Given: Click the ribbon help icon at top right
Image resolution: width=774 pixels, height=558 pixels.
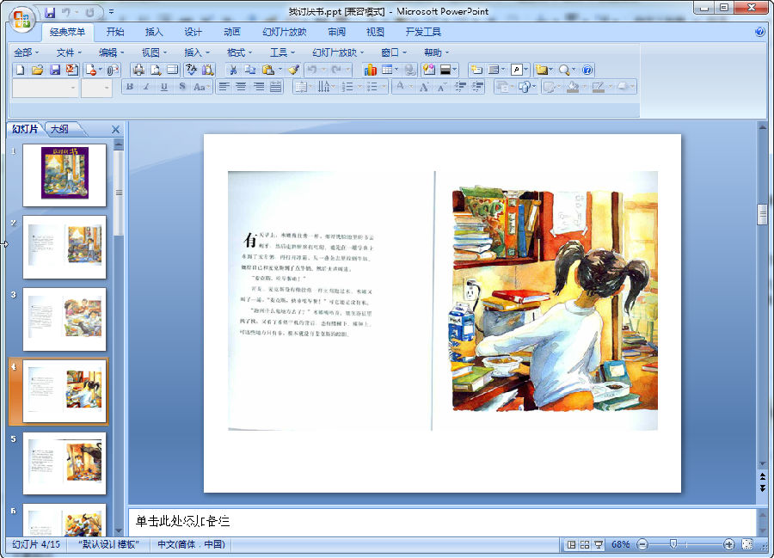Looking at the screenshot, I should coord(759,32).
